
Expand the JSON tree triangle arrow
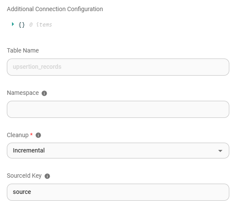tap(13, 24)
